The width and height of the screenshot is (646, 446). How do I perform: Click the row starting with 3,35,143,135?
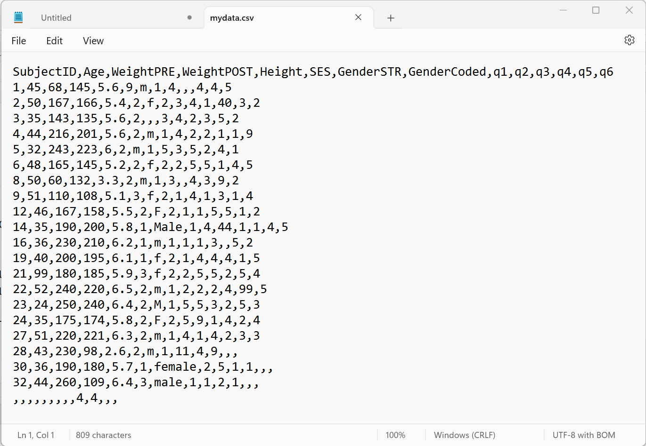click(x=126, y=119)
